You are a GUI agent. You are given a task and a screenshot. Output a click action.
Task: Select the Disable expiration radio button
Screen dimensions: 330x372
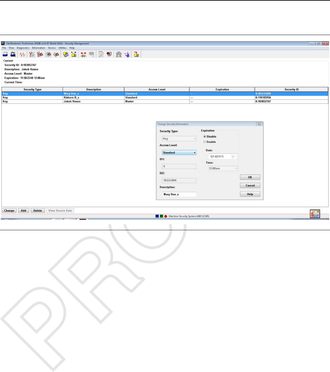pyautogui.click(x=205, y=137)
